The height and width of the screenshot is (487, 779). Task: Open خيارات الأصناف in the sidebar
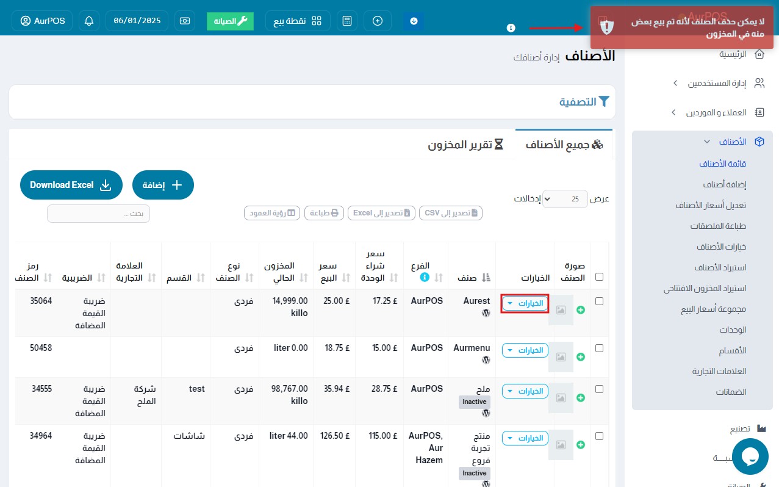pos(722,247)
